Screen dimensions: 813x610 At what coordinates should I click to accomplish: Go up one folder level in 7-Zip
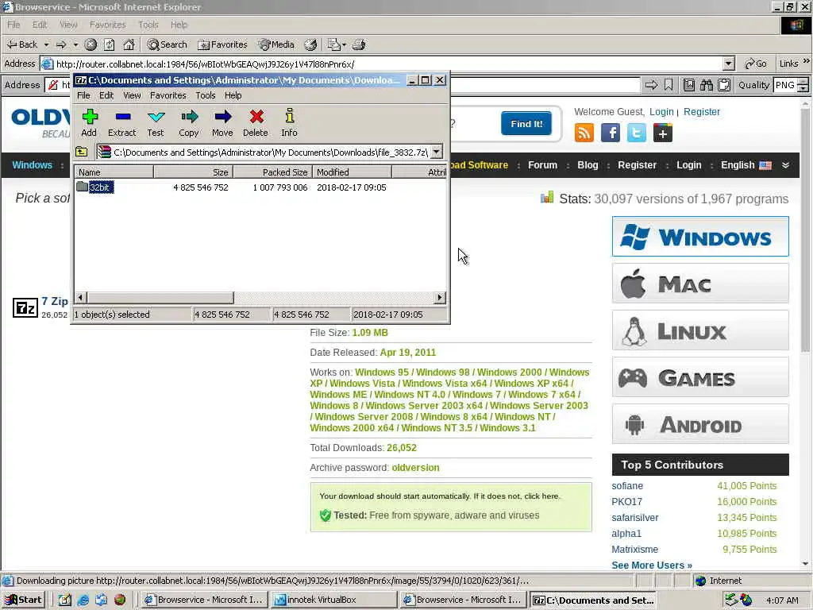(x=82, y=152)
